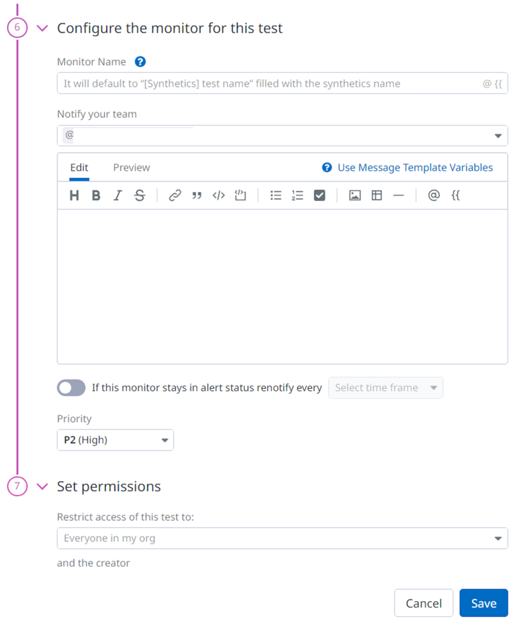Viewport: 522px width, 622px height.
Task: Insert a table into the message
Action: tap(377, 195)
